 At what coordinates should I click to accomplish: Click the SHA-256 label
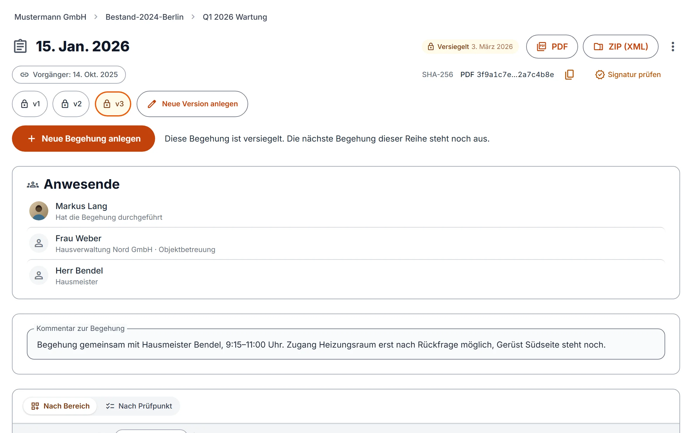[438, 75]
